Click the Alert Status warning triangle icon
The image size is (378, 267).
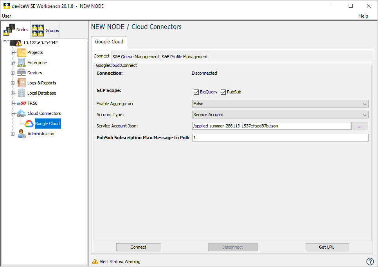tap(95, 262)
